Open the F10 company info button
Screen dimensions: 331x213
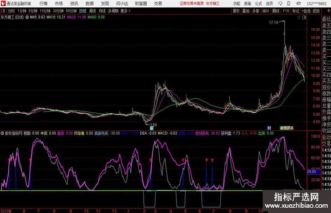pyautogui.click(x=286, y=11)
